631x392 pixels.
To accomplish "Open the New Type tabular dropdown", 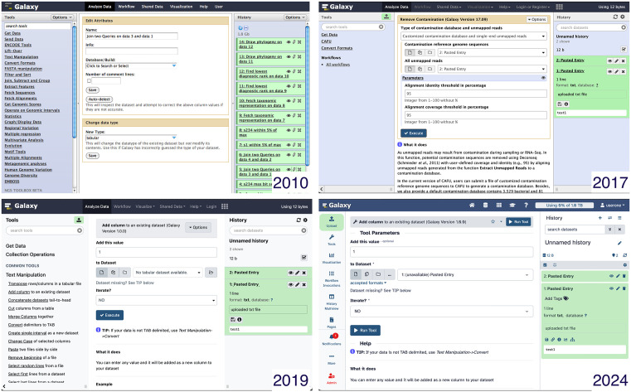I will pos(131,138).
